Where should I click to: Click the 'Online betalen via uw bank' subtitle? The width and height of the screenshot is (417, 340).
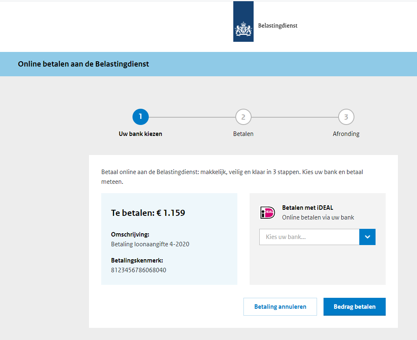[x=318, y=217]
